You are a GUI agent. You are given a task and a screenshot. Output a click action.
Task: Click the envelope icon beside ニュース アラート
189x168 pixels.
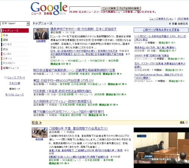tap(6, 78)
